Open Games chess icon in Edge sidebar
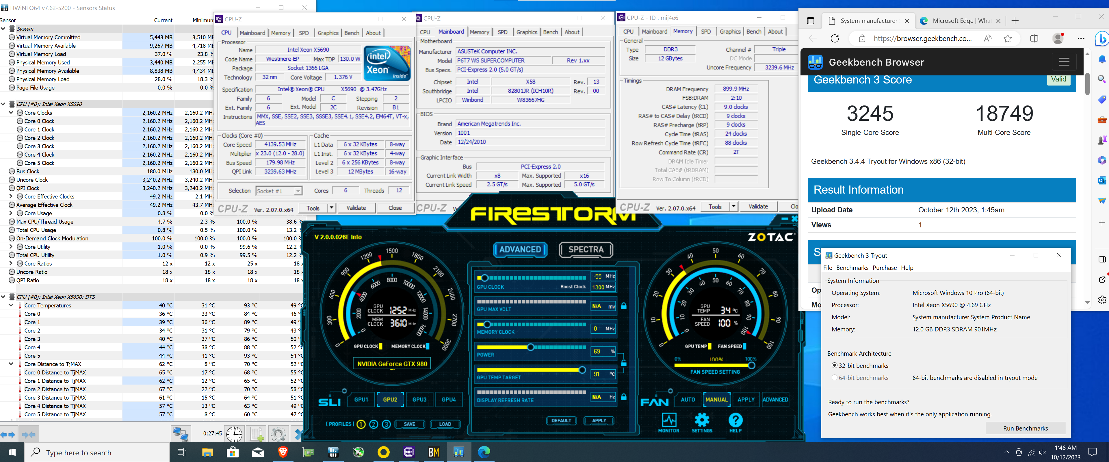 click(1102, 140)
